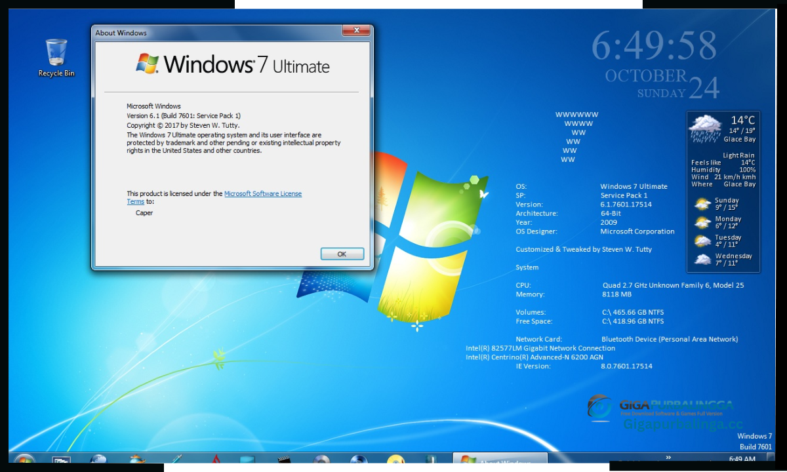The height and width of the screenshot is (472, 787).
Task: Select Wednesday forecast icon in weather gadget
Action: [702, 260]
